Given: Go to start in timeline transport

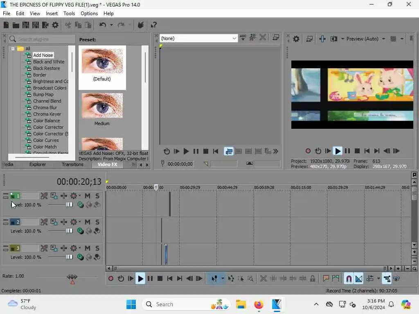Looking at the screenshot, I should (170, 279).
